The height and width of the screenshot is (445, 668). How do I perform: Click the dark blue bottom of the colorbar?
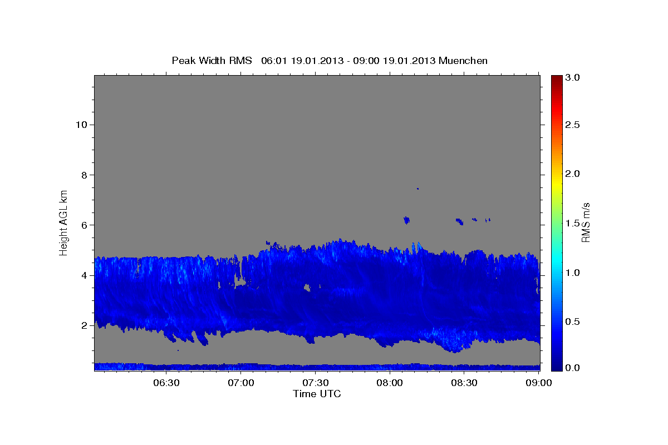click(x=557, y=366)
